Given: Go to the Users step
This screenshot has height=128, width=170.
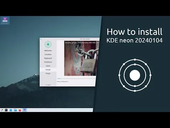Looking at the screenshot, I should coord(48,66).
